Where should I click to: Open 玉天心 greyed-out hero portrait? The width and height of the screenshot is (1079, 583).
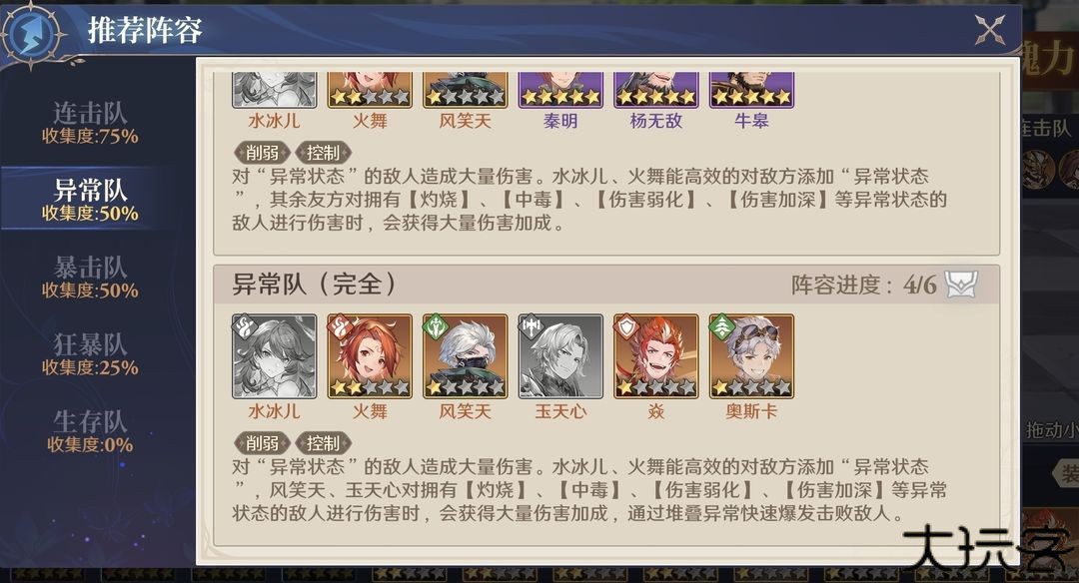(x=560, y=356)
